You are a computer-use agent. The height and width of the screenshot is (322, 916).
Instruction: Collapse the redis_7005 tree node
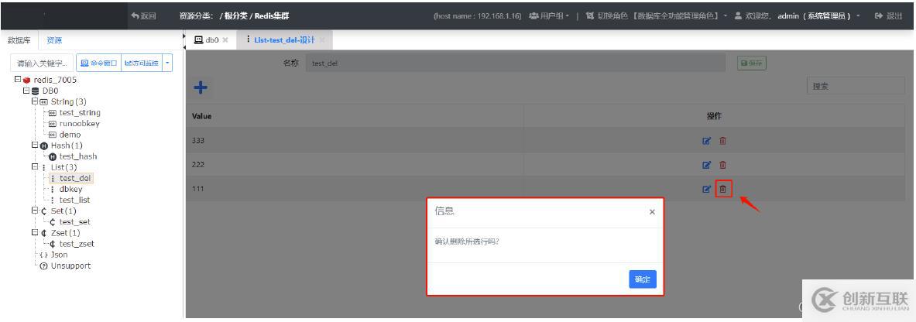click(18, 80)
